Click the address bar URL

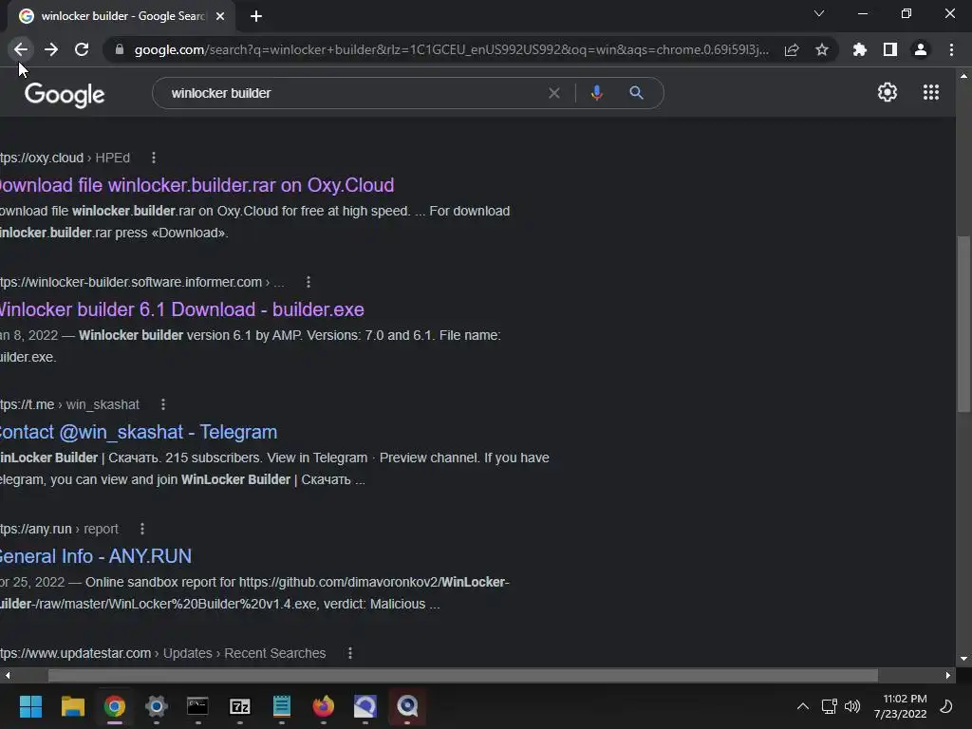pos(451,49)
